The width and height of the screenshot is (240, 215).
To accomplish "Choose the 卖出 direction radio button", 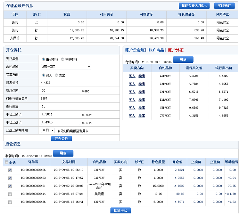I will (x=56, y=75).
